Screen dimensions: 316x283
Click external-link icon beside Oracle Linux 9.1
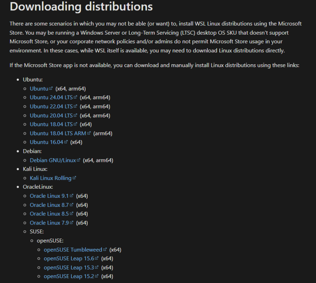point(72,195)
